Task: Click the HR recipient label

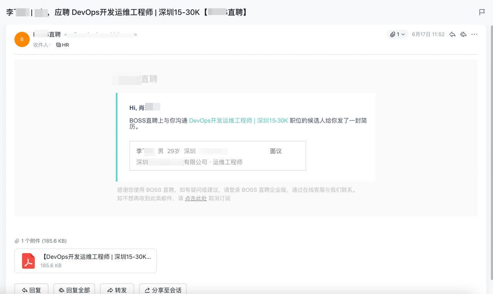Action: point(65,45)
